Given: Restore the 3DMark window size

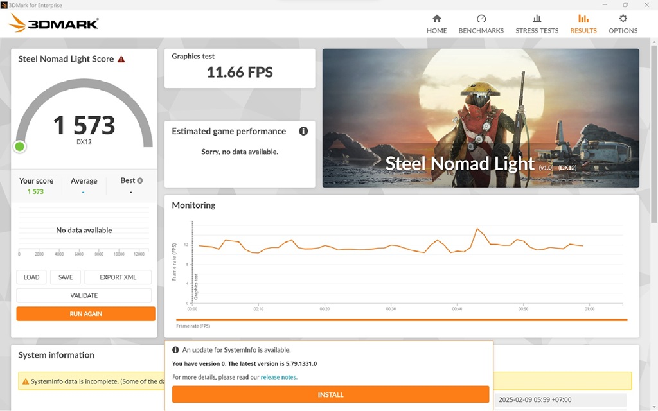Looking at the screenshot, I should point(625,5).
